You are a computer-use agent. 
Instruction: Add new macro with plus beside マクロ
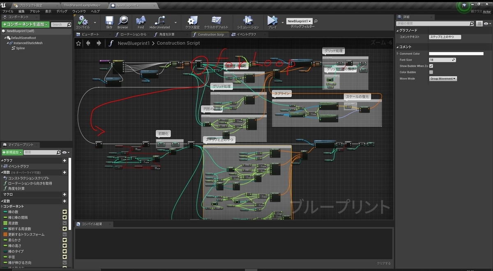65,195
